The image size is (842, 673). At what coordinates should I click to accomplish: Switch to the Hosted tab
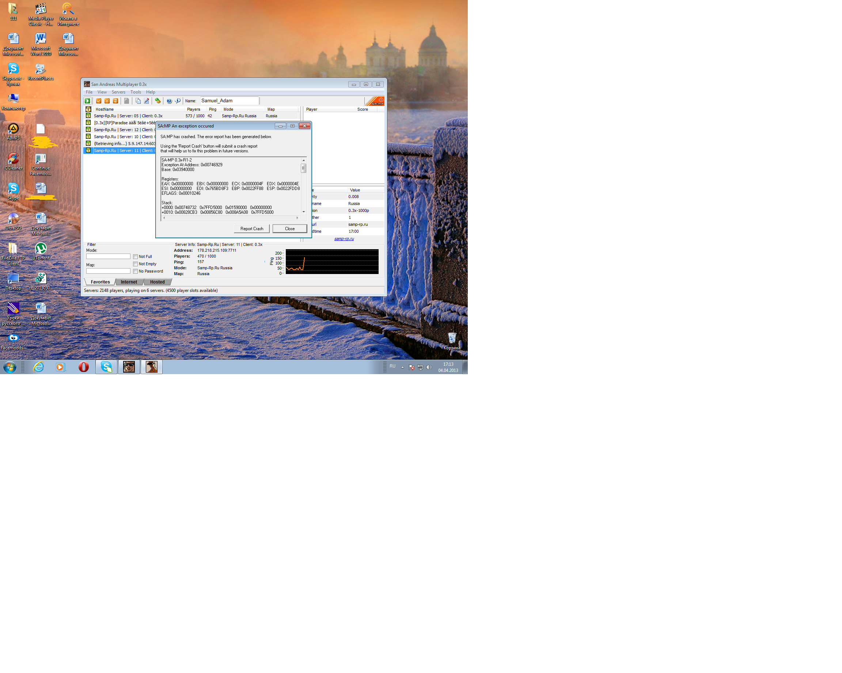[x=158, y=282]
